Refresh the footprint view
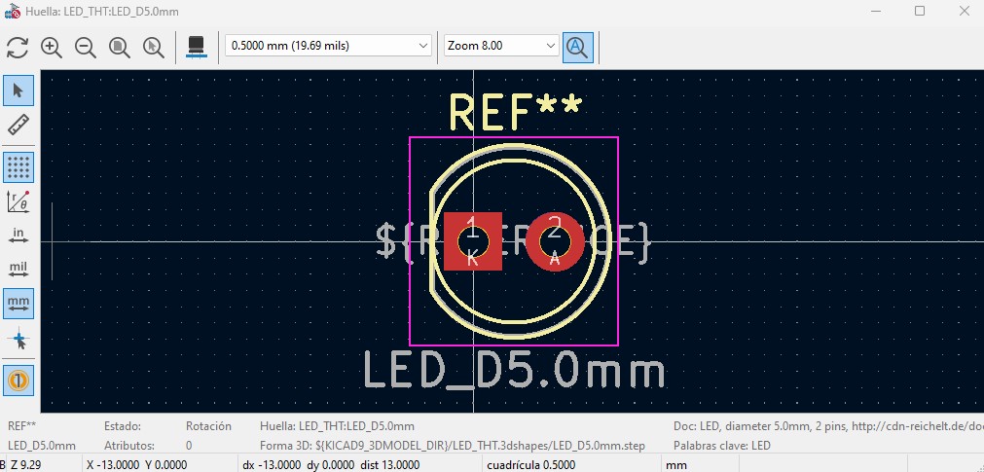Screen dimensions: 984x472 coord(17,47)
